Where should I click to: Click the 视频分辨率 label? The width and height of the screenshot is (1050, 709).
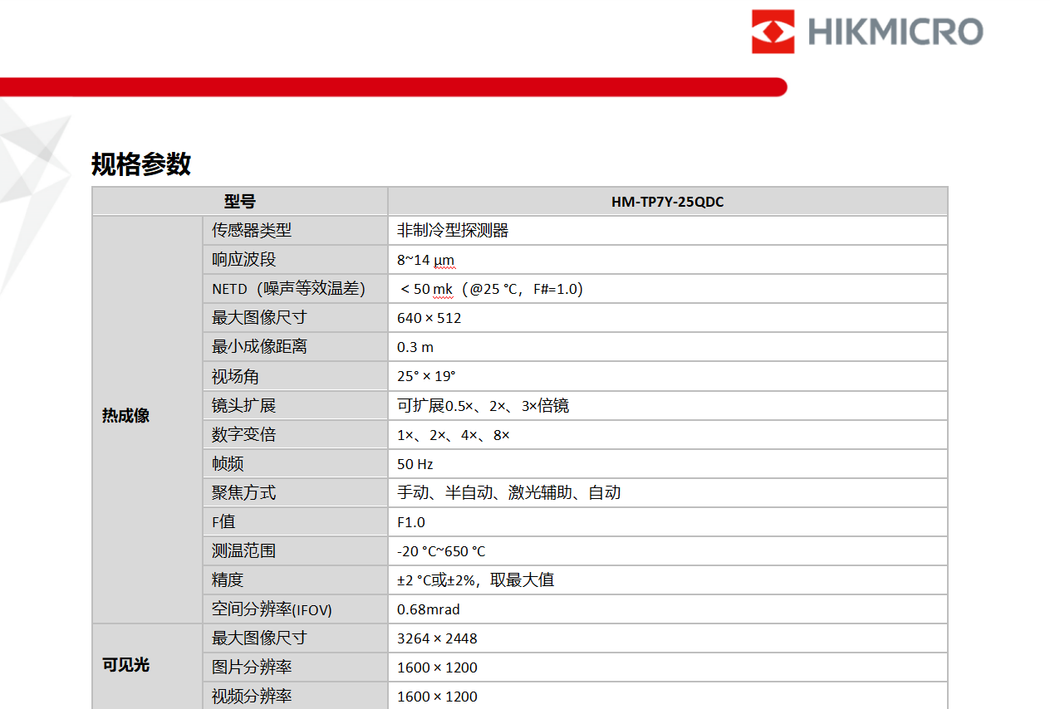pyautogui.click(x=252, y=696)
